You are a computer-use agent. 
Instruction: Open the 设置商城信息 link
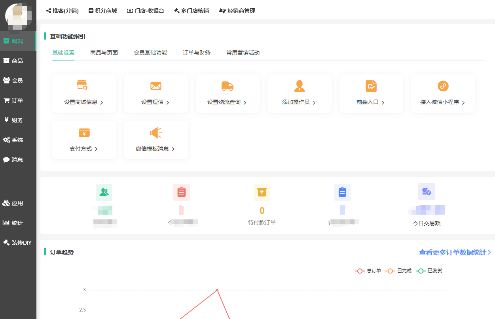pos(84,102)
